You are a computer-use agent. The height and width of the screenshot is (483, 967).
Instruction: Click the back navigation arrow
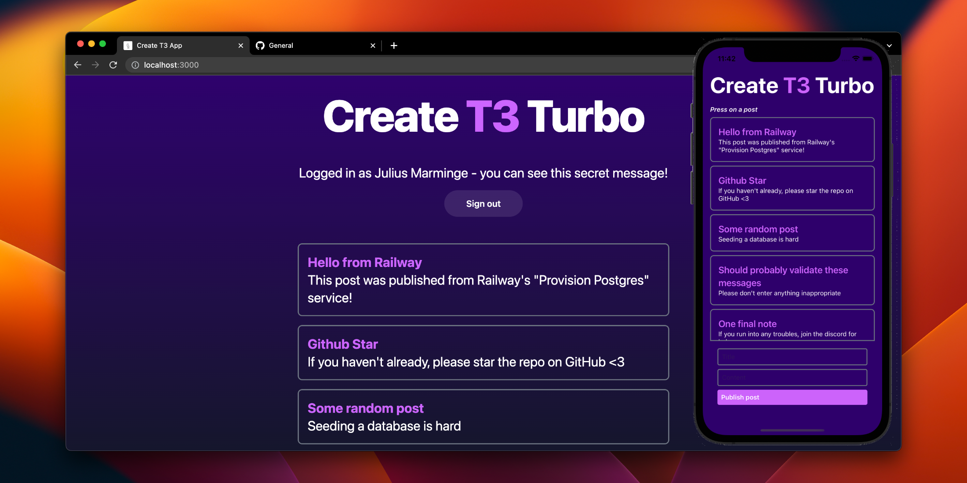[x=78, y=65]
